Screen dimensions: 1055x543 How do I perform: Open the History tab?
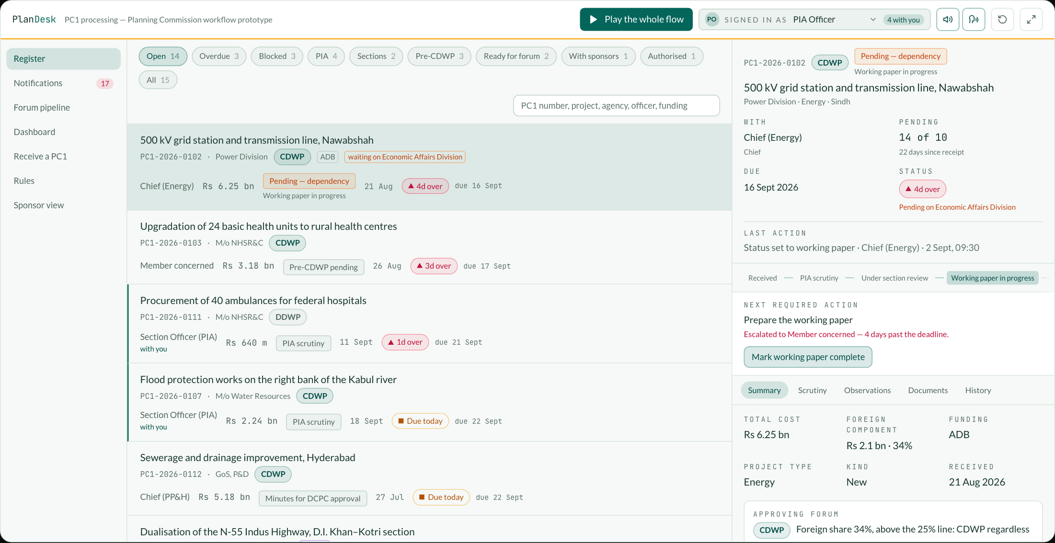978,390
